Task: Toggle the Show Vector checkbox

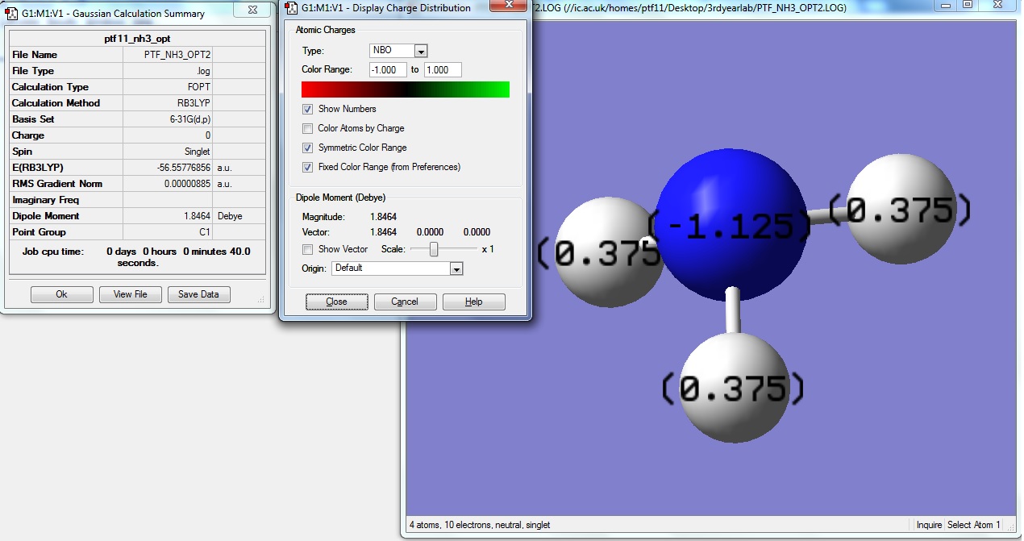Action: [x=308, y=249]
